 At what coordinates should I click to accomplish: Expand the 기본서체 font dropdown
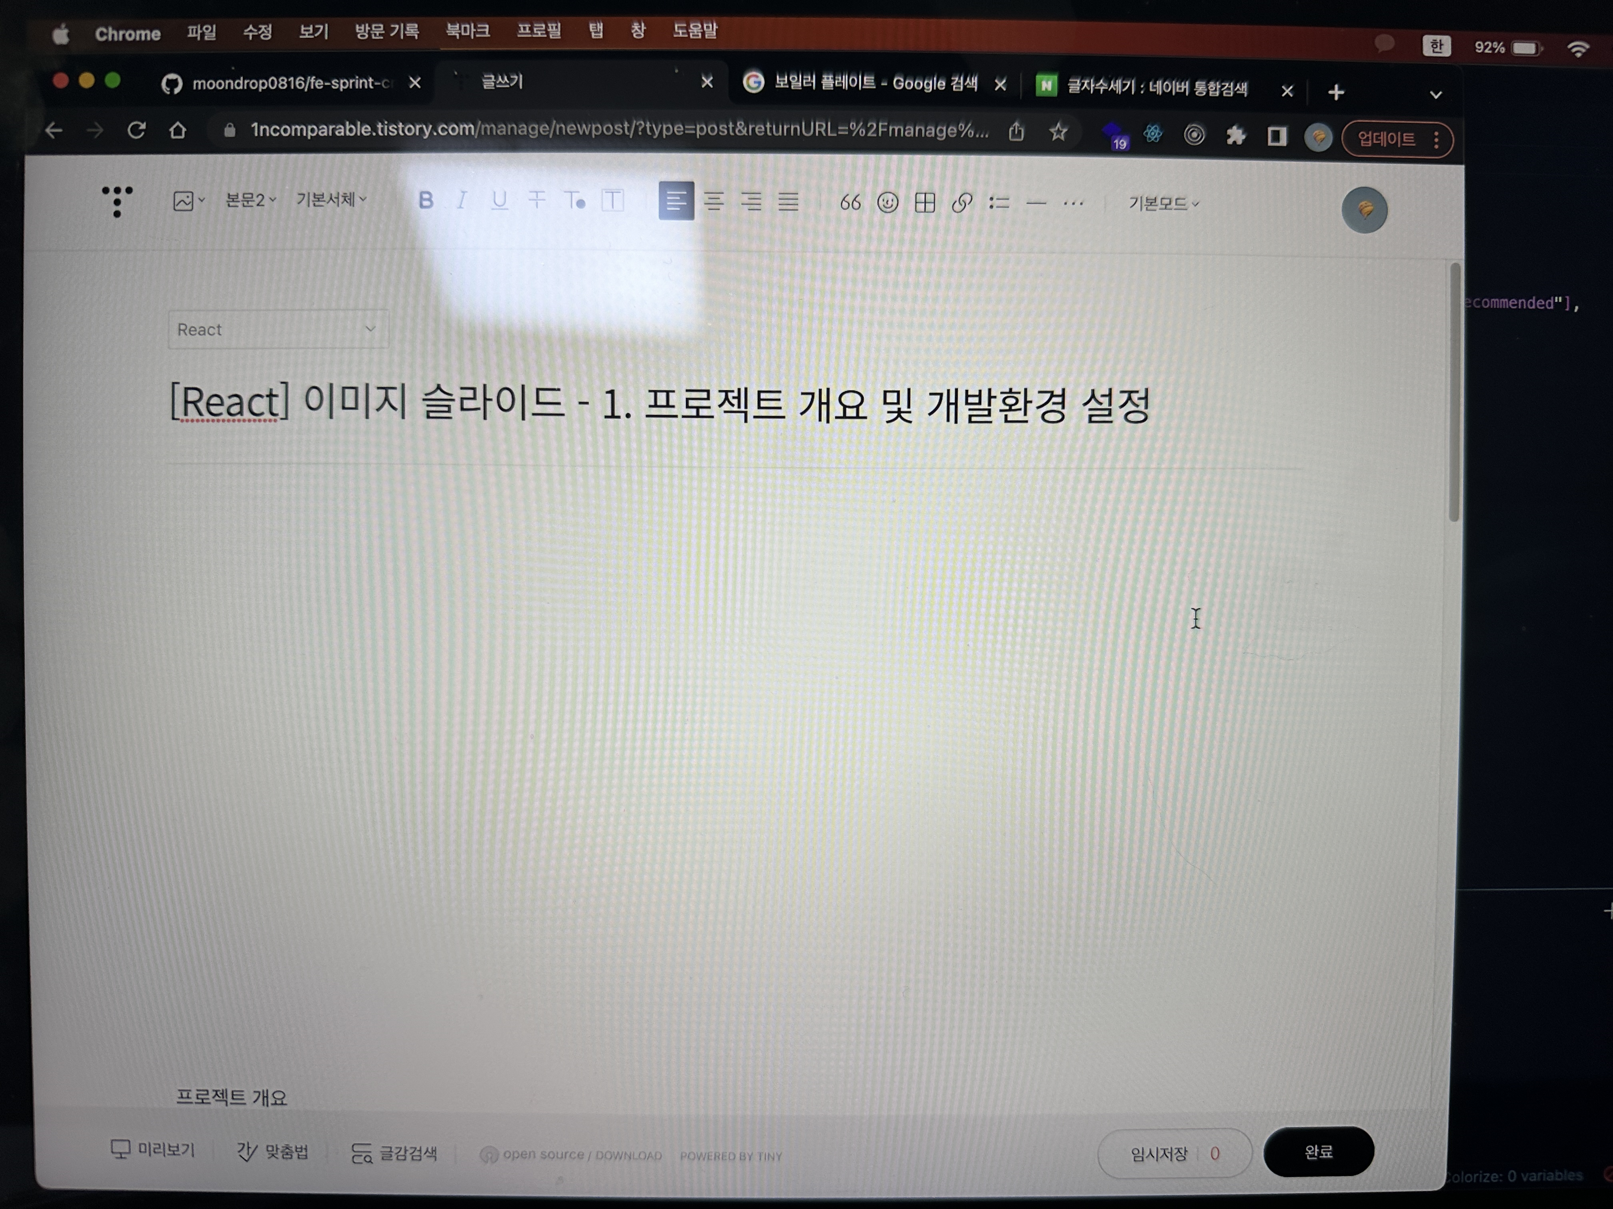pyautogui.click(x=331, y=200)
